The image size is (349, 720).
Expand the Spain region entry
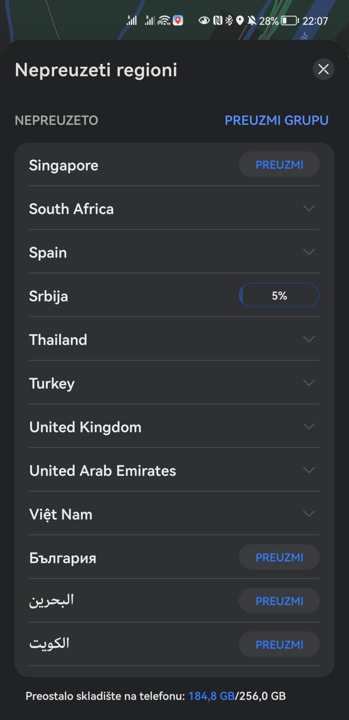[309, 252]
